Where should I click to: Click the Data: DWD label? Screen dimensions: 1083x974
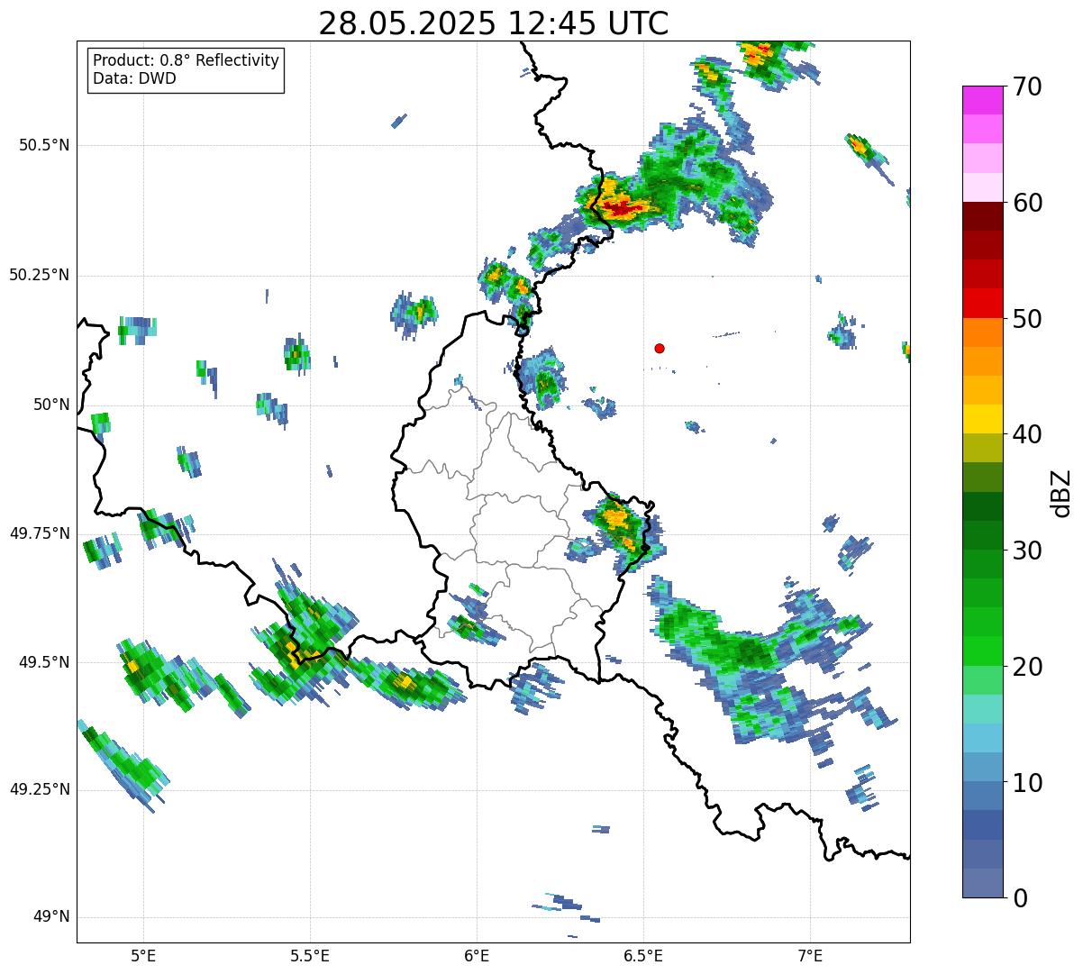tap(134, 78)
